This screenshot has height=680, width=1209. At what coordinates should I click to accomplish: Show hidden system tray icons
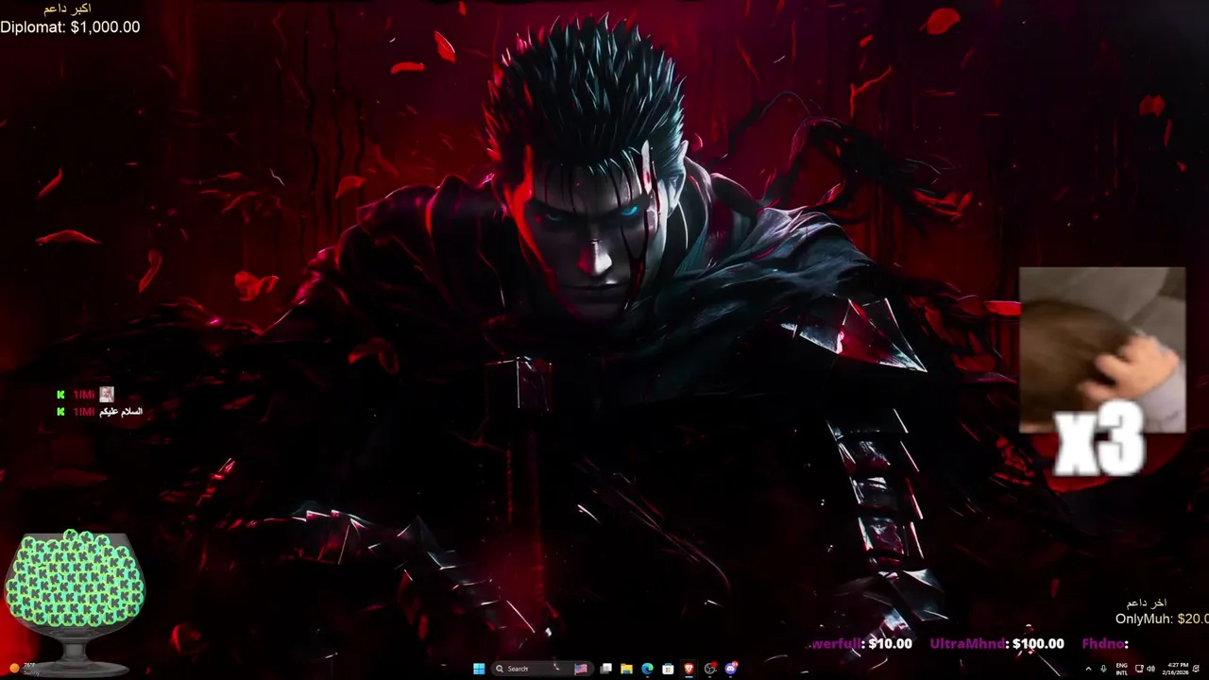point(1088,669)
